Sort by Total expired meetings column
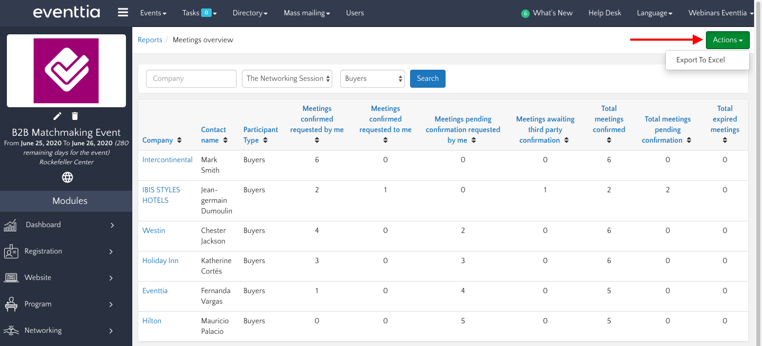The width and height of the screenshot is (762, 346). point(724,141)
